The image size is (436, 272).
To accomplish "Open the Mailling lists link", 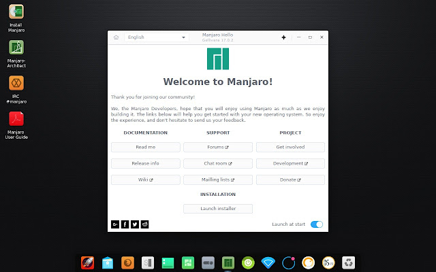I will click(218, 180).
